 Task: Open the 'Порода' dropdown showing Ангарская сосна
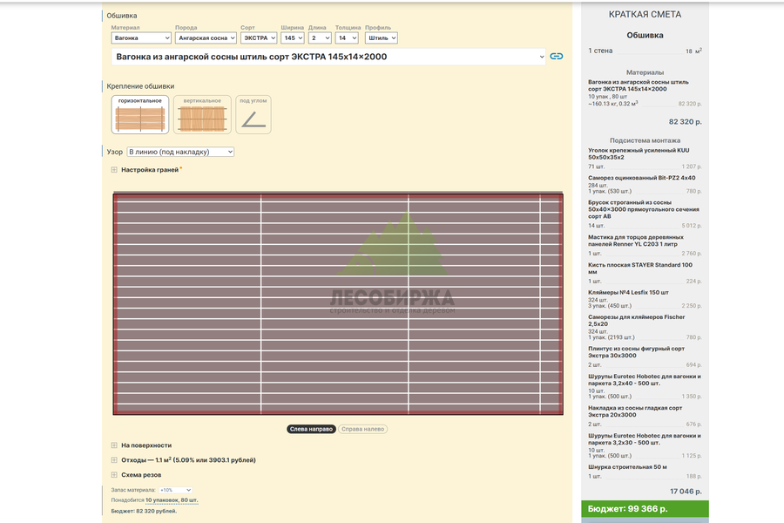tap(206, 38)
